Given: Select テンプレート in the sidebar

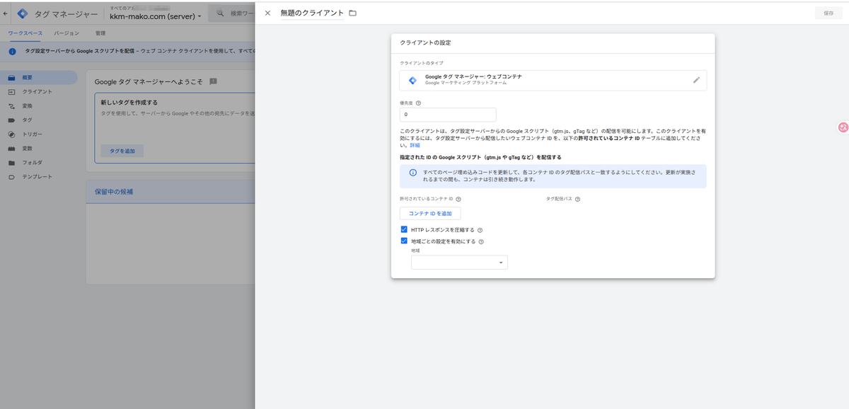Looking at the screenshot, I should coord(38,177).
